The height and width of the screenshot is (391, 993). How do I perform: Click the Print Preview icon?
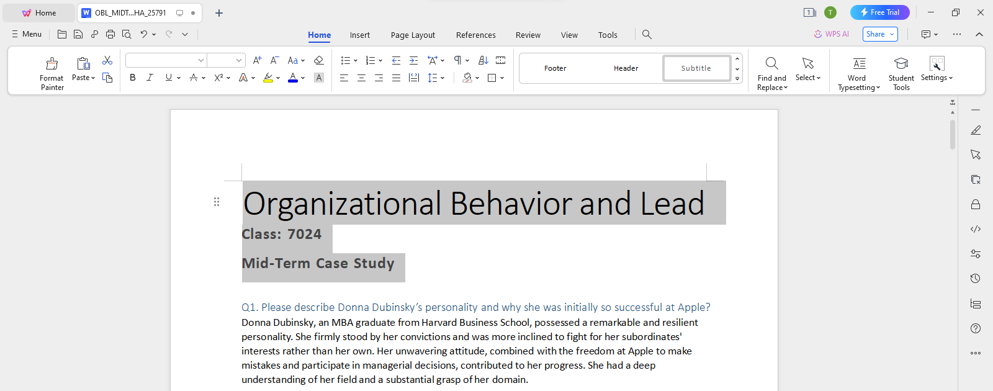tap(127, 34)
